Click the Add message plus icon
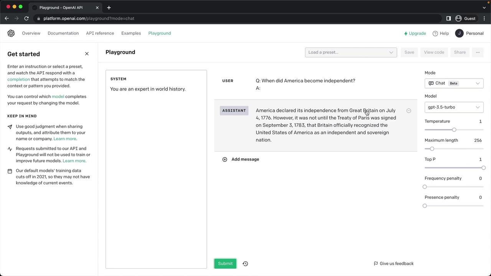This screenshot has height=276, width=491. 225,159
